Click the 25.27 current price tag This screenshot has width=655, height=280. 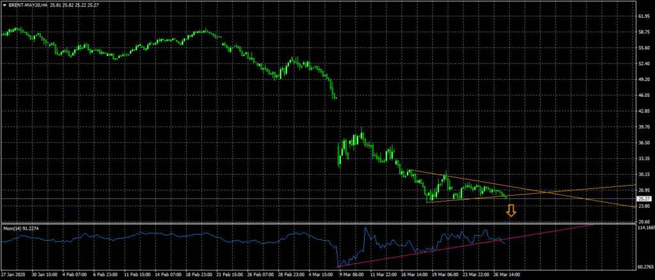click(x=644, y=199)
